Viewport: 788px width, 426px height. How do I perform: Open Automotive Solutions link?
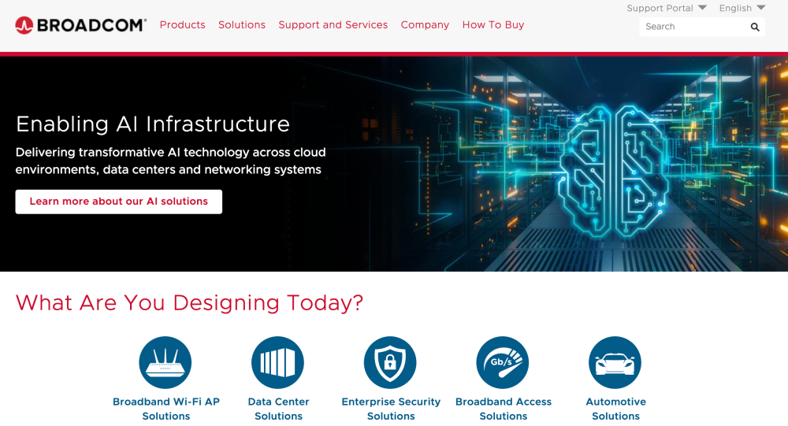pyautogui.click(x=615, y=409)
